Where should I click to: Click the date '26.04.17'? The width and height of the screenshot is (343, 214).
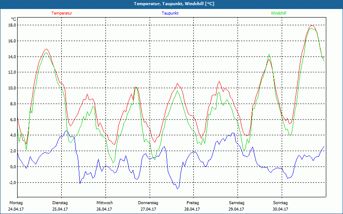(104, 209)
